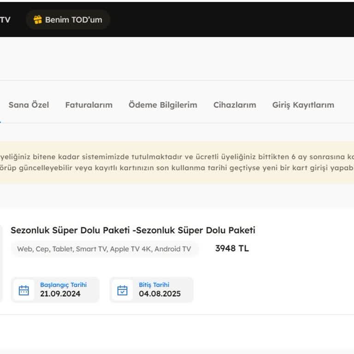354x354 pixels.
Task: Select the Sezonluk Süper Dolu Paketi title
Action: tap(133, 230)
